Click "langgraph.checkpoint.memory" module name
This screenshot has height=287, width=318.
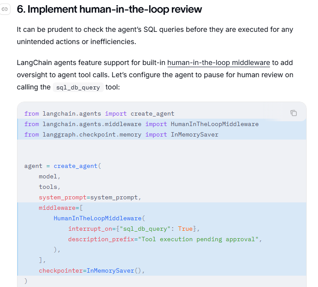click(x=92, y=134)
